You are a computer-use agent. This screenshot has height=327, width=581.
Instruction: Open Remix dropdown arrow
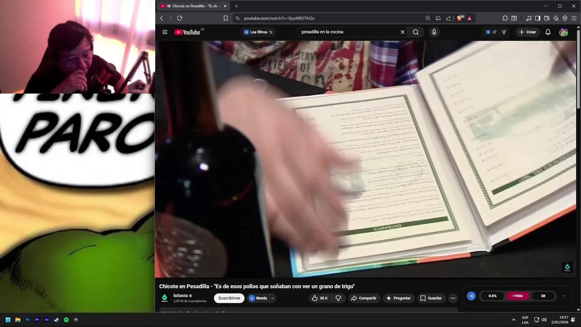(272, 298)
